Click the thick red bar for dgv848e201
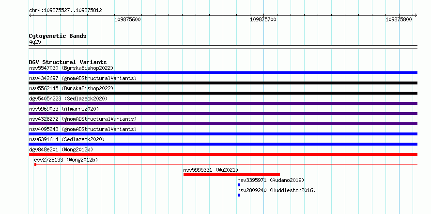This screenshot has height=214, width=431. pyautogui.click(x=223, y=154)
